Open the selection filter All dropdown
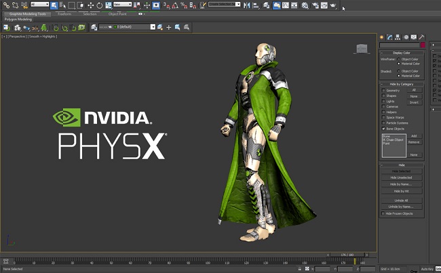Screen dimensions: 441x273 point(39,5)
